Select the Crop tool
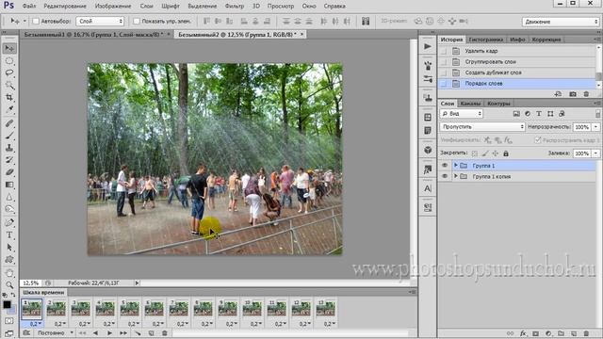Screen dimensions: 603x339 (9, 98)
